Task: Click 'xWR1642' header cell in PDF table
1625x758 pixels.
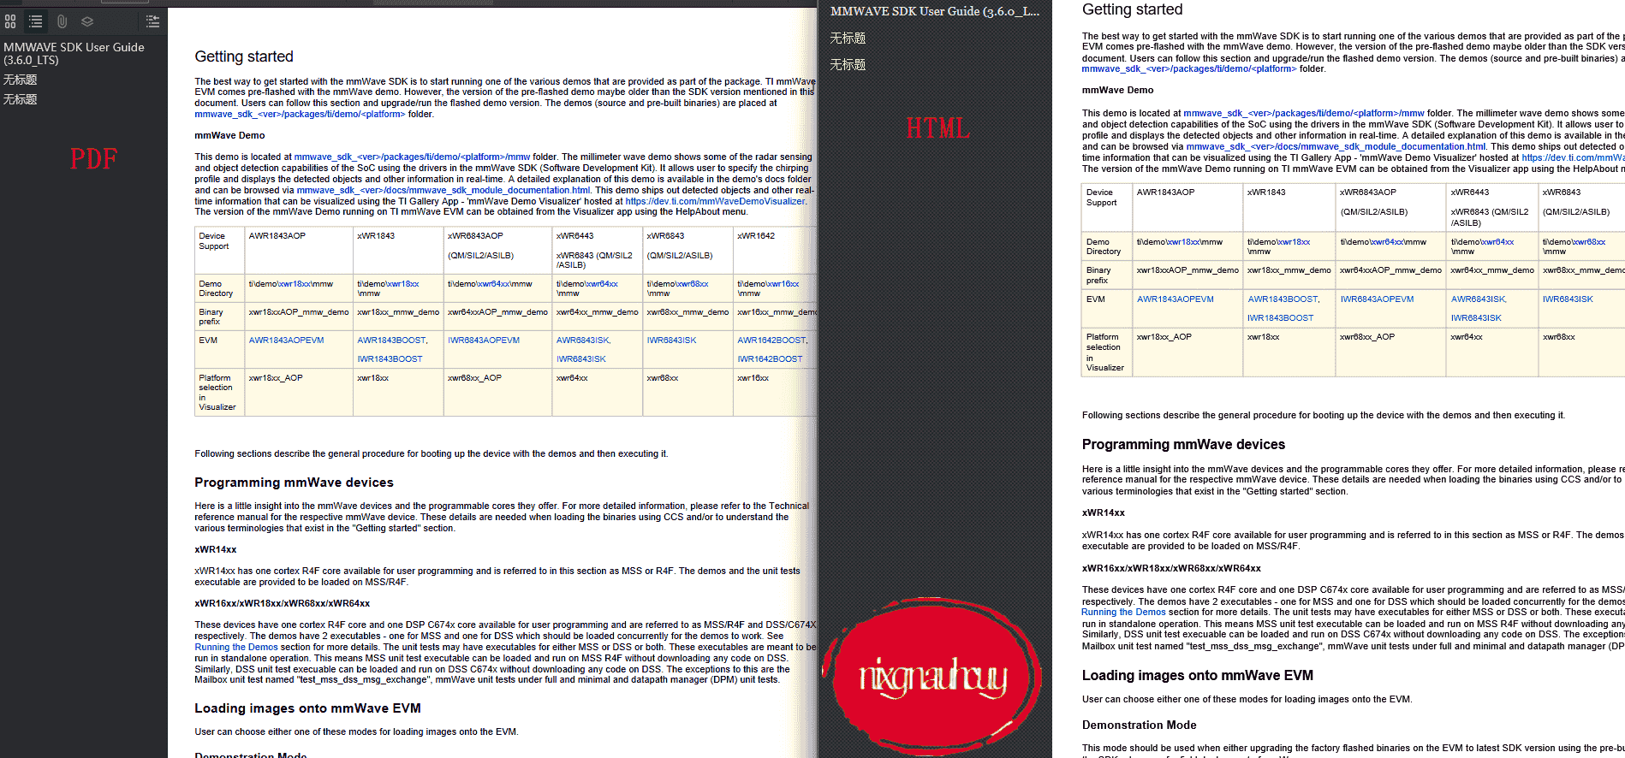Action: click(x=756, y=236)
